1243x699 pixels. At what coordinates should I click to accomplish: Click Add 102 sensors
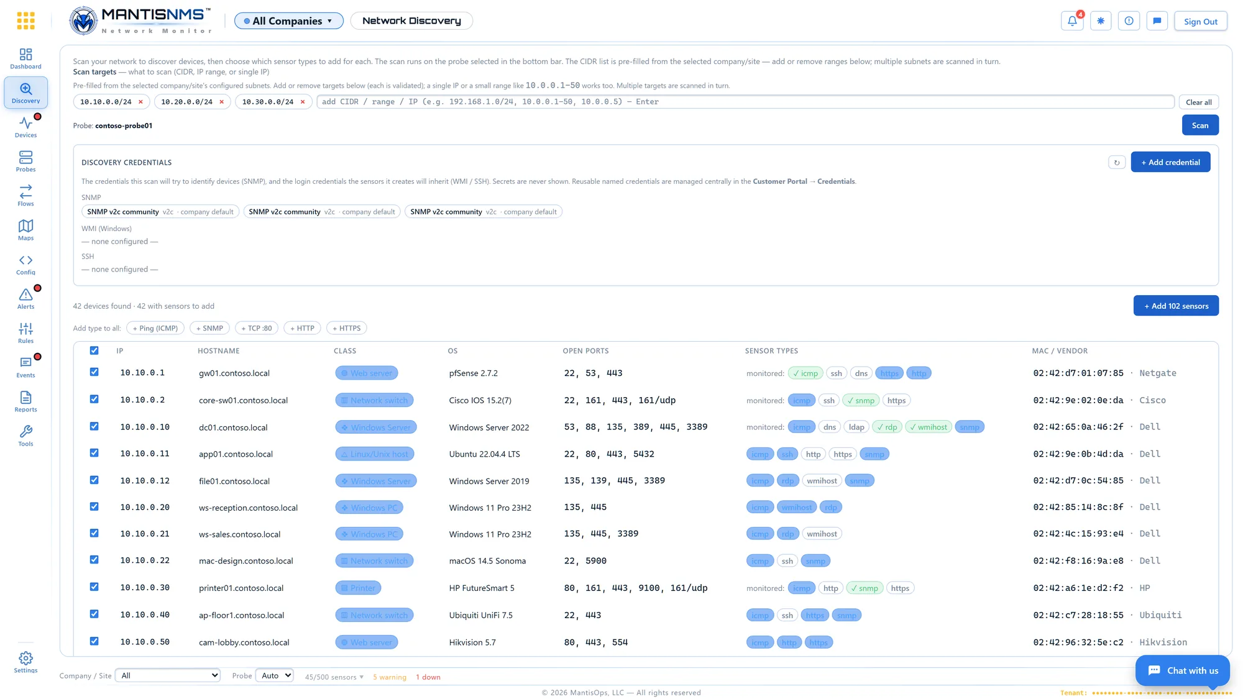coord(1176,306)
